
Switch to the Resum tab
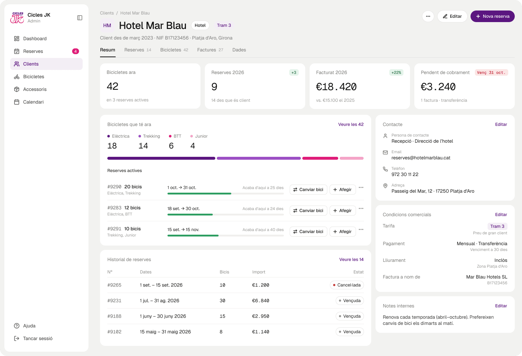tap(108, 50)
